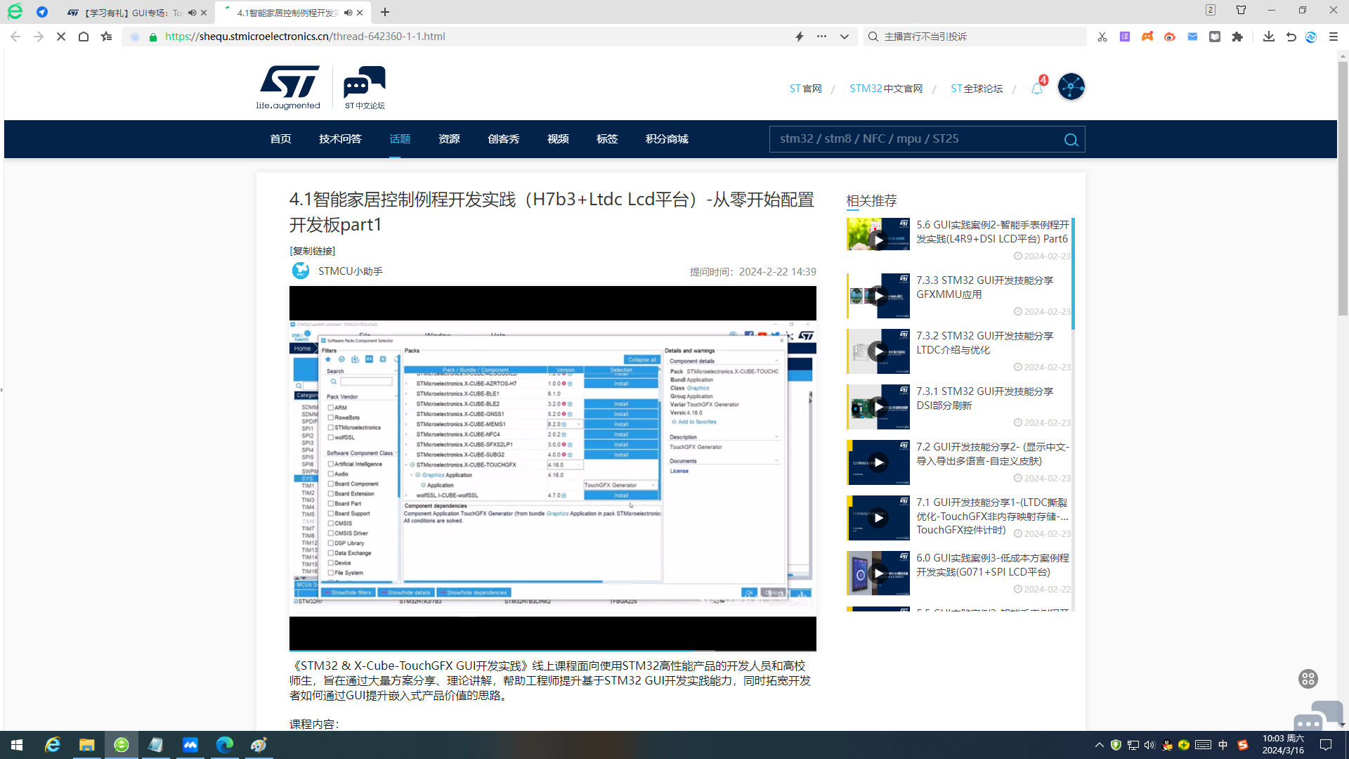This screenshot has width=1349, height=759.
Task: Go to 首页 in the navigation bar
Action: click(x=280, y=139)
